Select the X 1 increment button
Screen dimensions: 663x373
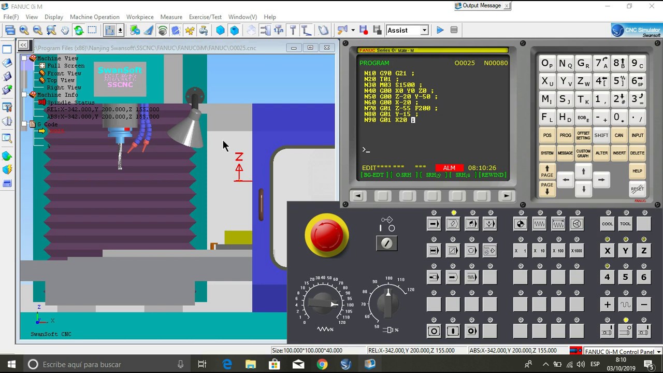[x=520, y=251]
